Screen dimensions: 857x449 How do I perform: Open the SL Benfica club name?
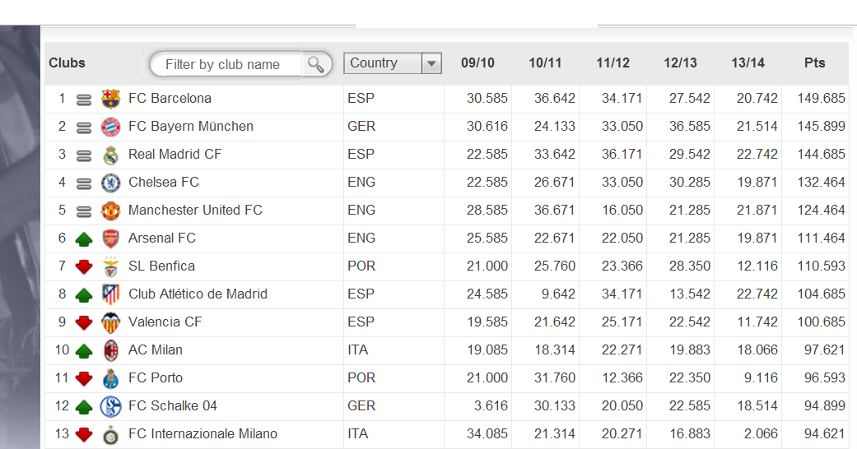pos(161,266)
